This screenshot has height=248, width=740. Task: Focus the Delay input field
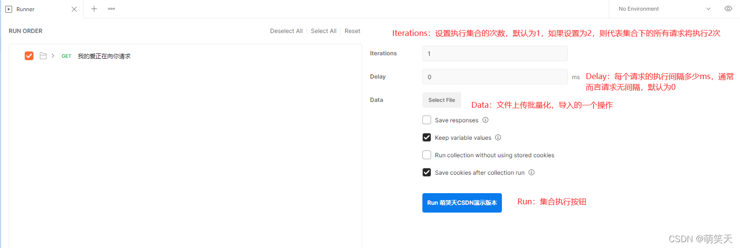tap(495, 77)
